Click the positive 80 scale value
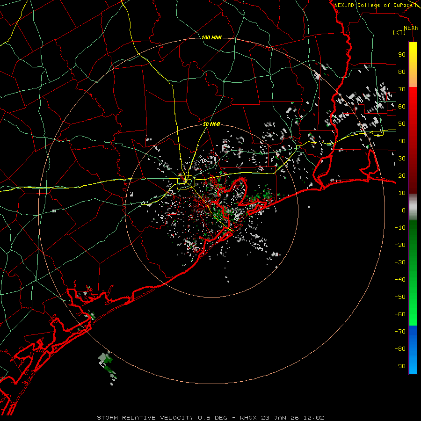Viewport: 421px width, 421px height. tap(402, 72)
